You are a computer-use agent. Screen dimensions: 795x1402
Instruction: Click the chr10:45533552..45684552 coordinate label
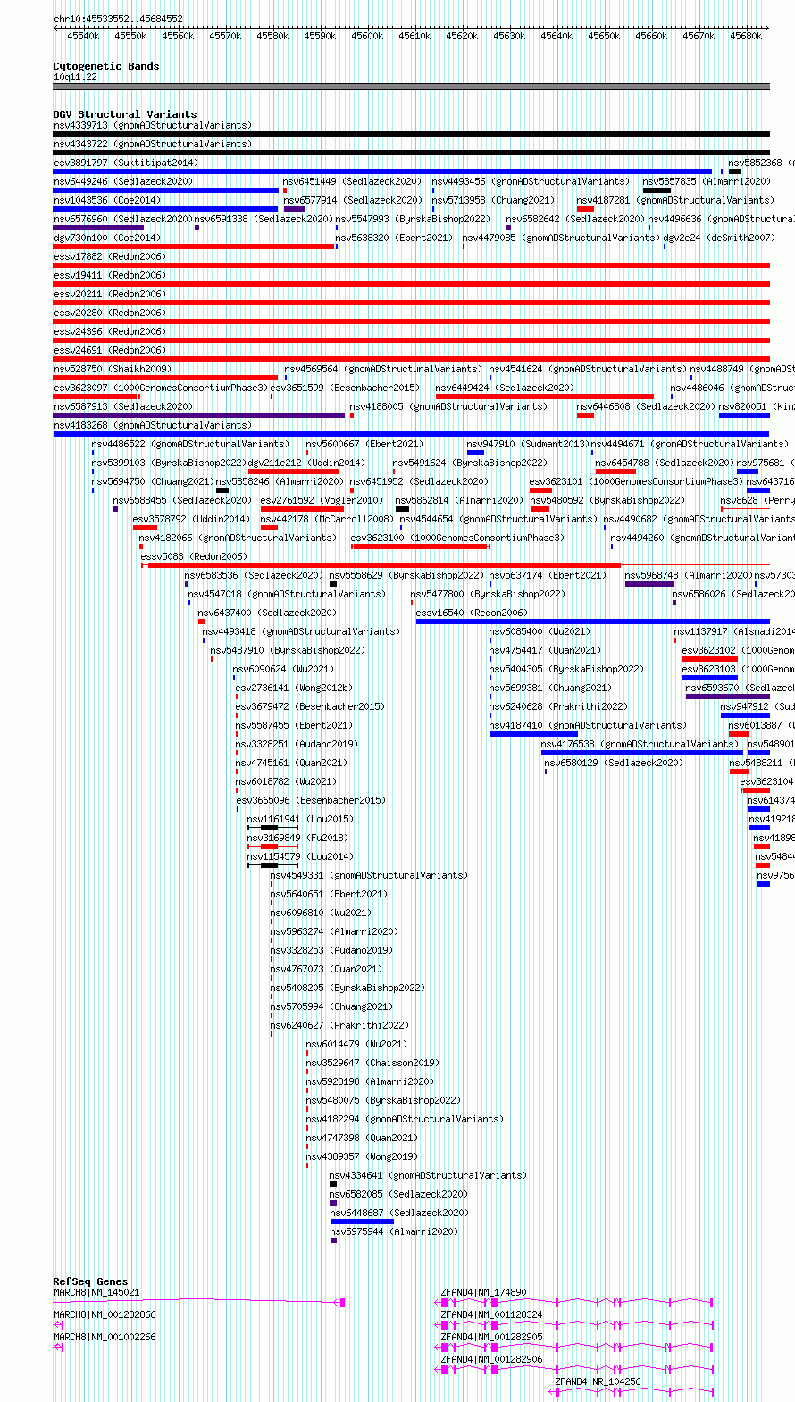[x=118, y=19]
